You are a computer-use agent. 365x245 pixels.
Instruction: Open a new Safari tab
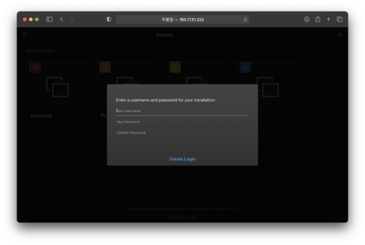[x=328, y=19]
